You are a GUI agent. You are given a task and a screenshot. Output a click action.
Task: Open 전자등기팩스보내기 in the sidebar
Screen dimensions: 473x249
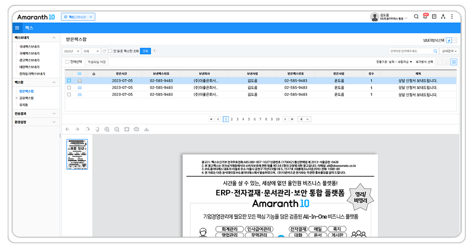[32, 74]
